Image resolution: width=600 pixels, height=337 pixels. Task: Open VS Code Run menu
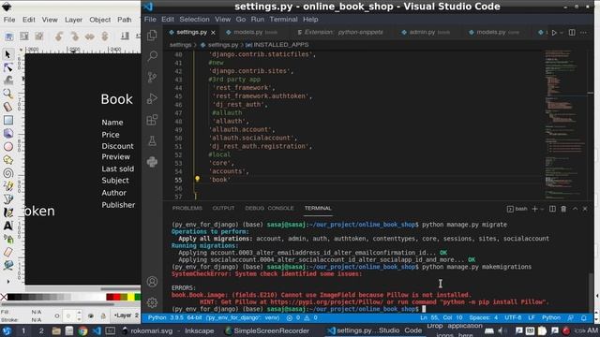(257, 19)
